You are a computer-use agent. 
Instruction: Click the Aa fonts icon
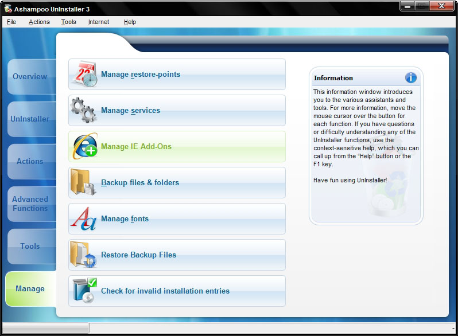(84, 218)
